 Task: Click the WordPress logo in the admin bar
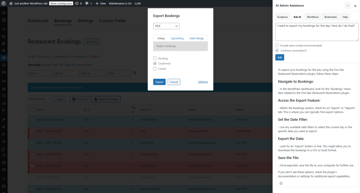pos(4,4)
